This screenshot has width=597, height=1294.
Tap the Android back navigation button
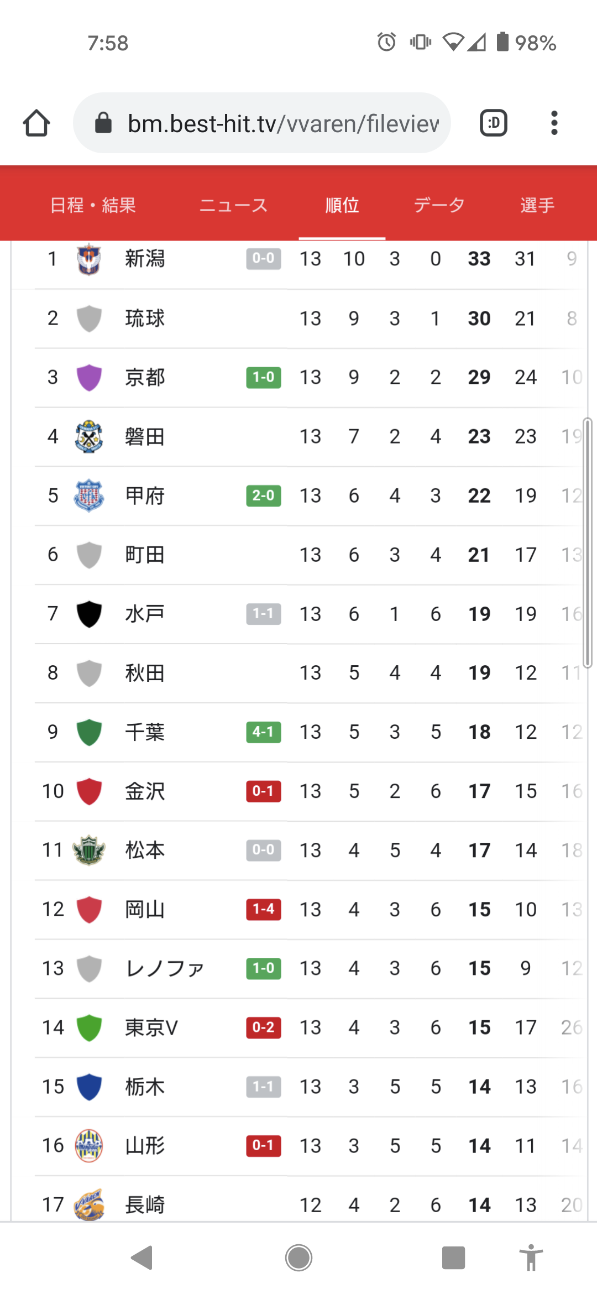coord(142,1258)
